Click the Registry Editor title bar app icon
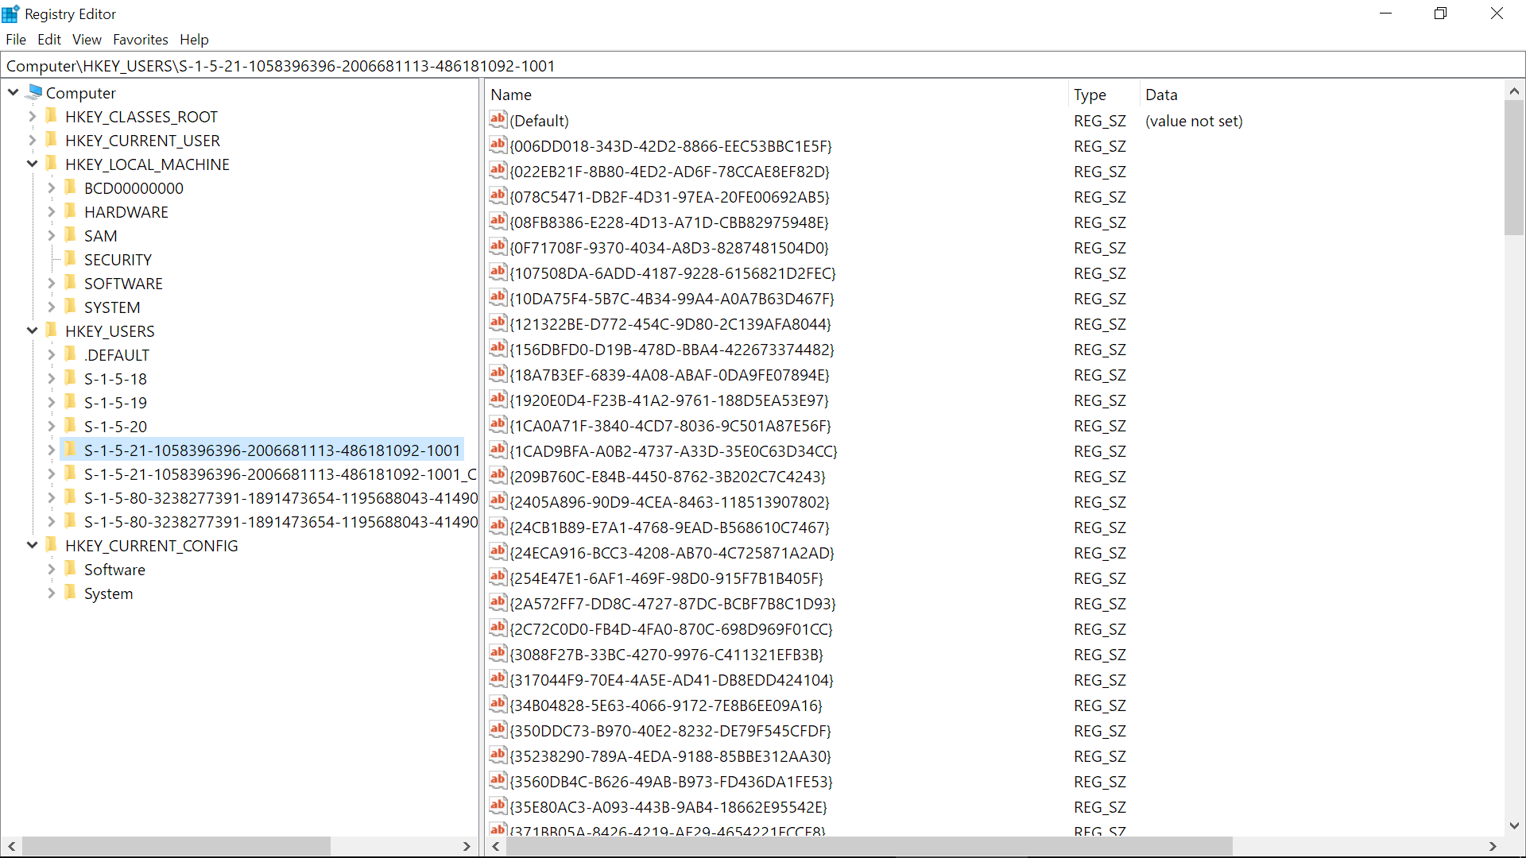1526x858 pixels. click(11, 14)
